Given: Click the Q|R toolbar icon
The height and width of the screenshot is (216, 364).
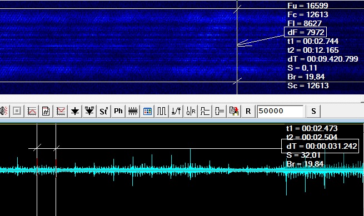Looking at the screenshot, I should (x=191, y=111).
